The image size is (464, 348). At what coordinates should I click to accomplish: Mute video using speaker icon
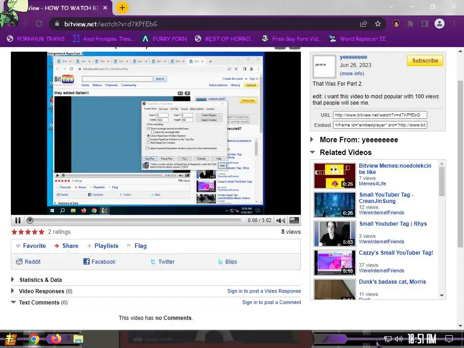click(280, 221)
